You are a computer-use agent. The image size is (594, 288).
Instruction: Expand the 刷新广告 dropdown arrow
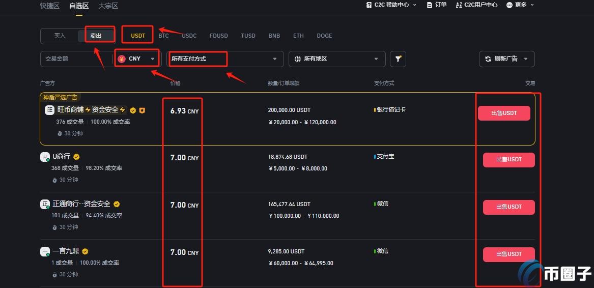point(525,59)
